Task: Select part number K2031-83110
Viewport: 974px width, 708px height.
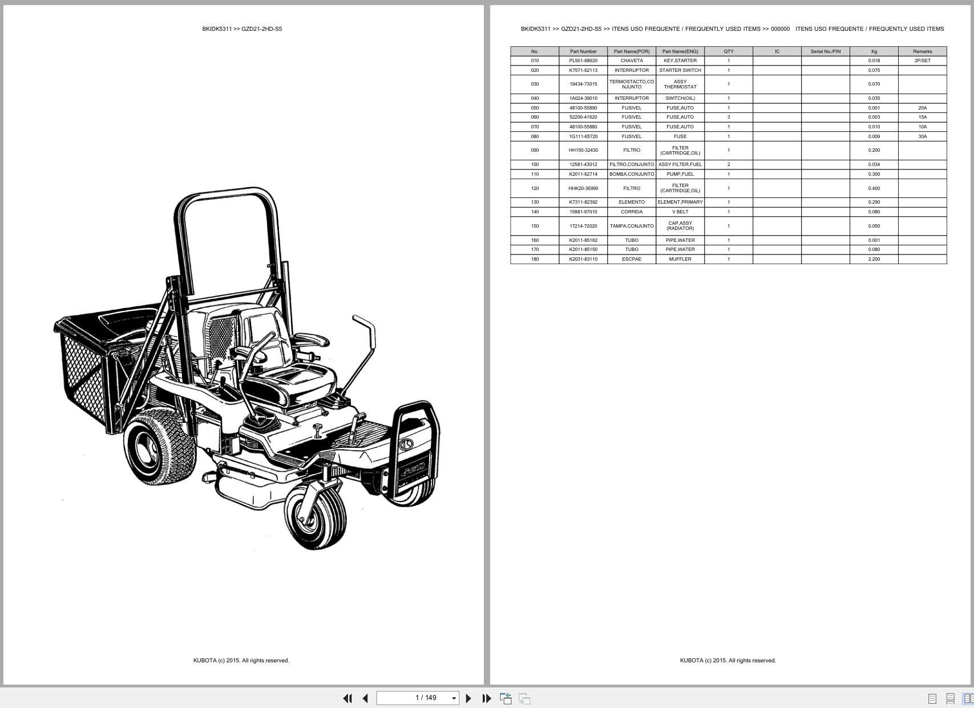Action: (x=583, y=259)
